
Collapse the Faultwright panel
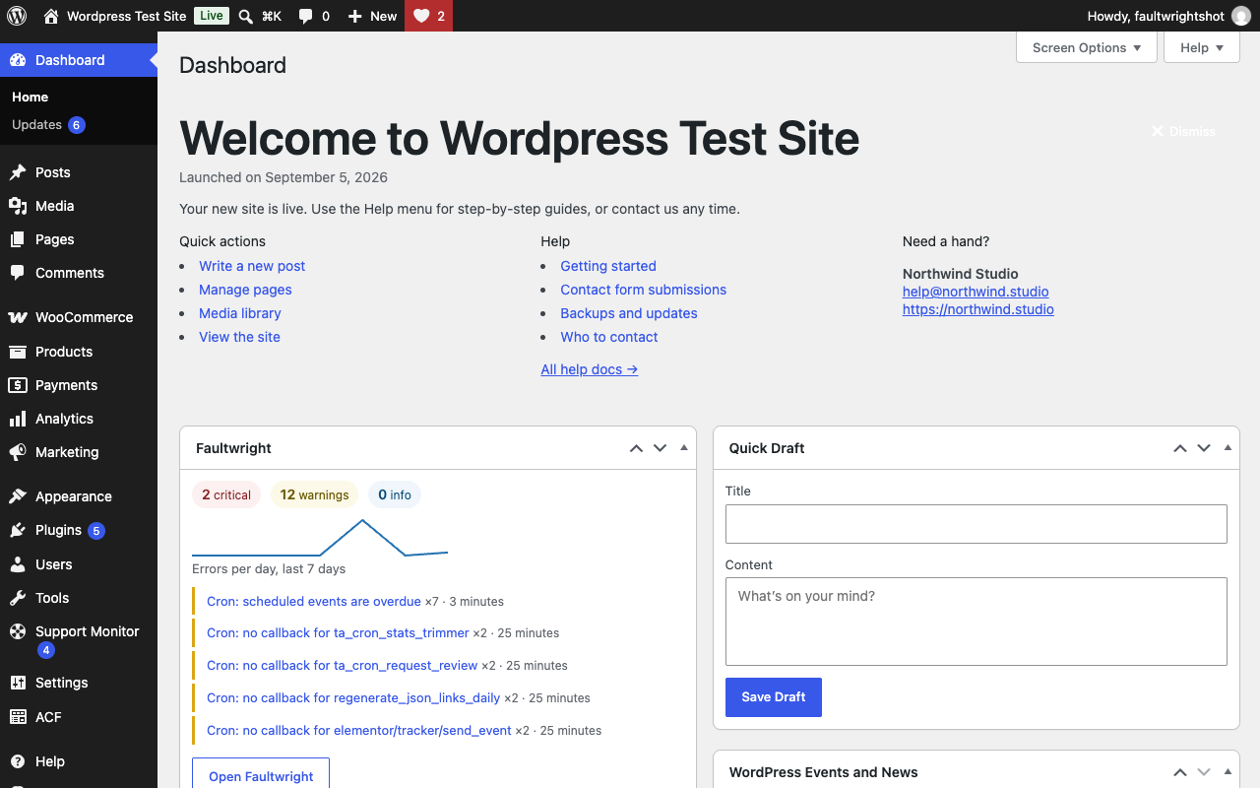tap(684, 448)
